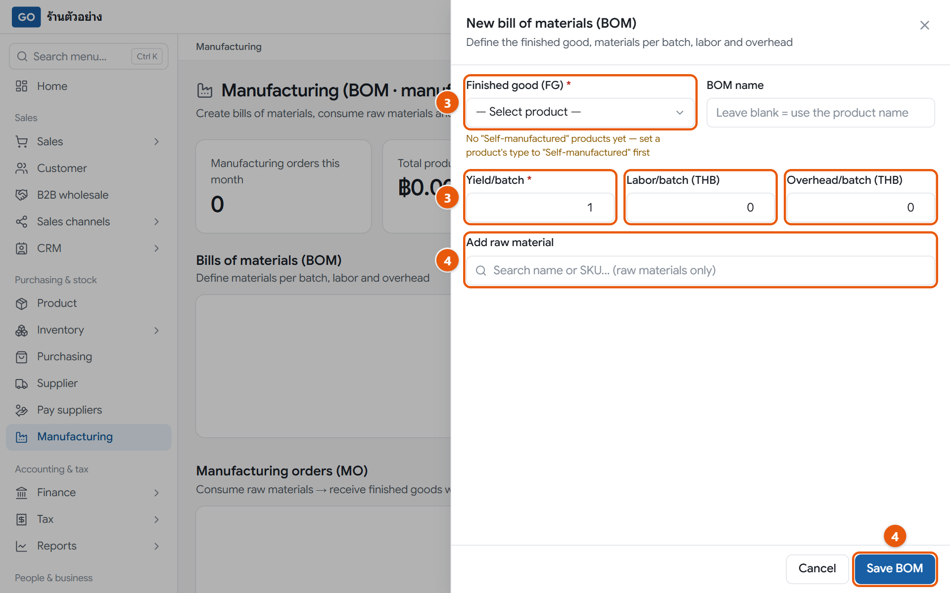Click the Reports chart icon

point(21,546)
